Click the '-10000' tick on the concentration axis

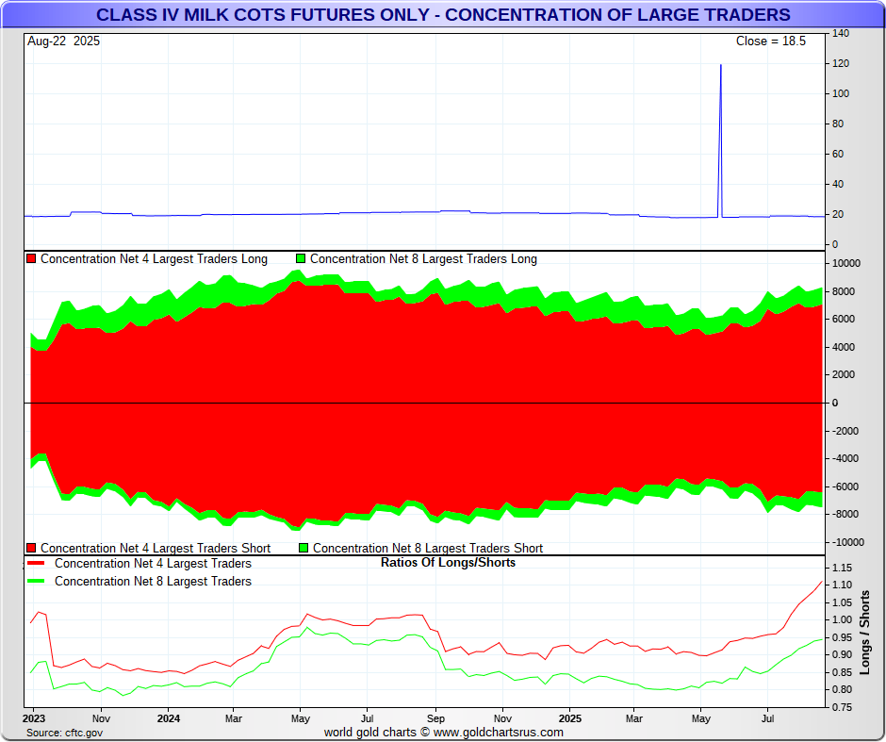pos(847,542)
